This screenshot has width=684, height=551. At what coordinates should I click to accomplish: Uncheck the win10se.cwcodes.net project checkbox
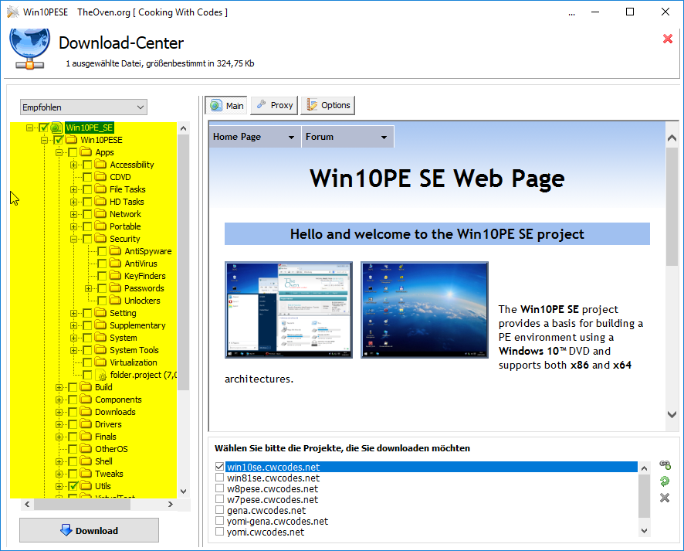[x=220, y=467]
